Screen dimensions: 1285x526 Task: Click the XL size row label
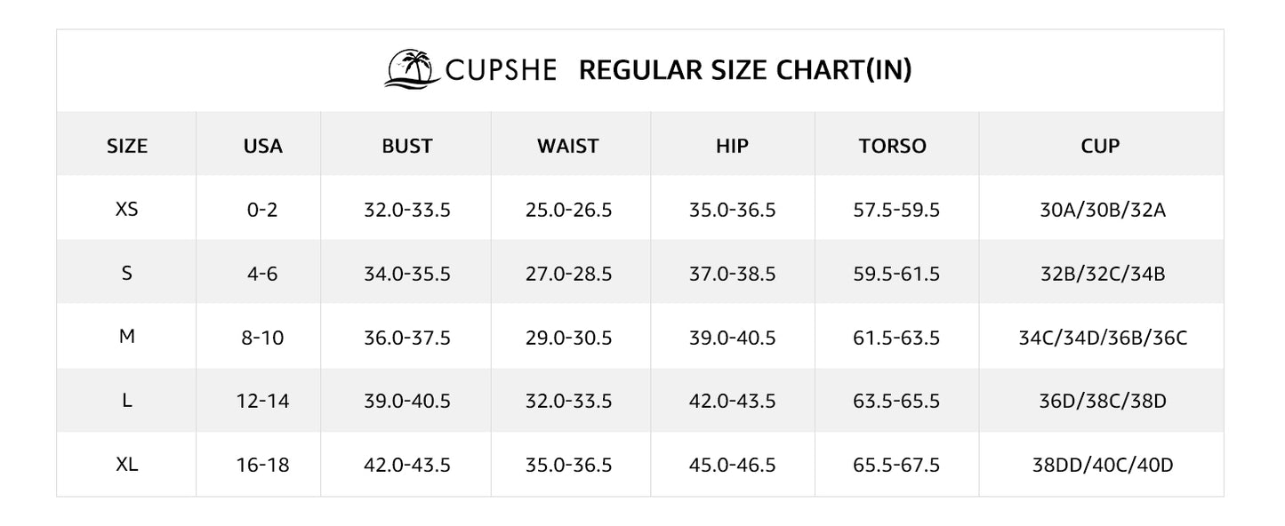click(127, 465)
